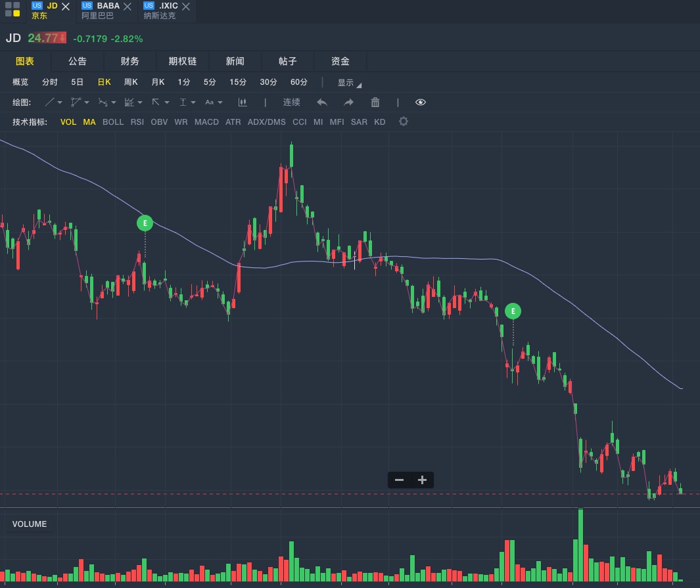This screenshot has width=700, height=588.
Task: Click the redo arrow in drawing toolbar
Action: coord(348,102)
